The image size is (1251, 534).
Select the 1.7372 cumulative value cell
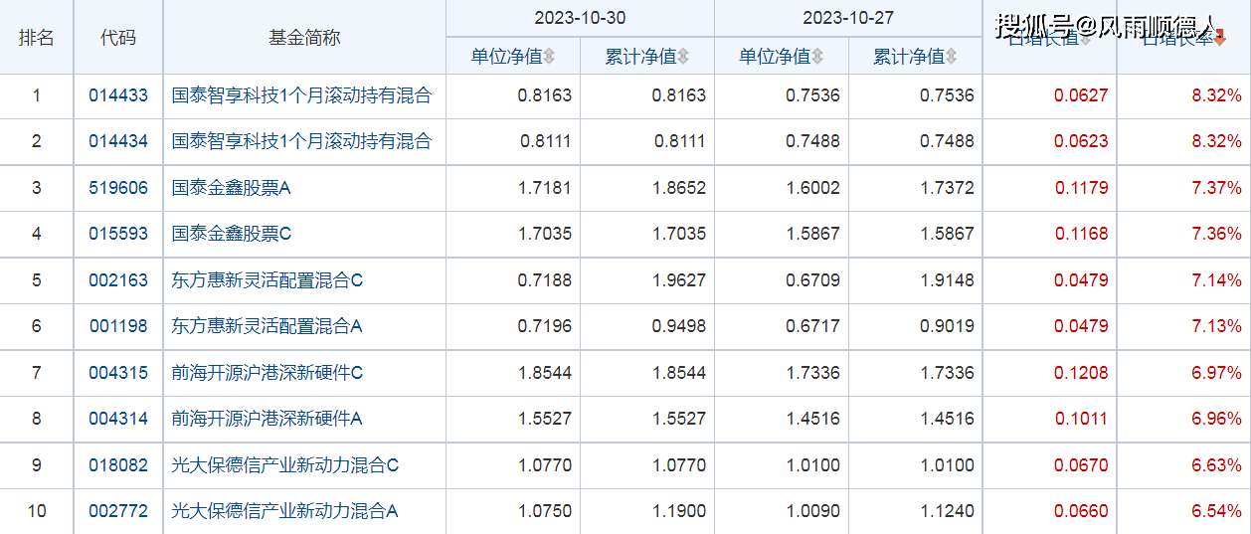947,188
